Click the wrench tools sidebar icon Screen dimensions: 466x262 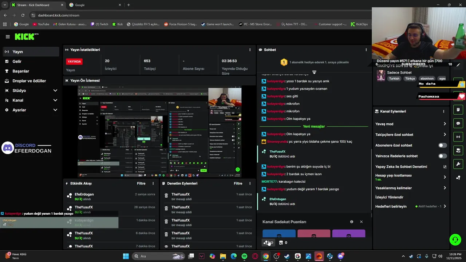click(458, 164)
